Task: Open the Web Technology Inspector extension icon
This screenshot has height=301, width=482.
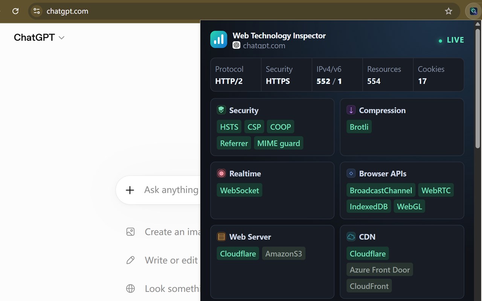Action: click(473, 11)
